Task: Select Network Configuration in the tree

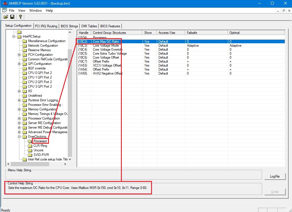Action: point(43,46)
